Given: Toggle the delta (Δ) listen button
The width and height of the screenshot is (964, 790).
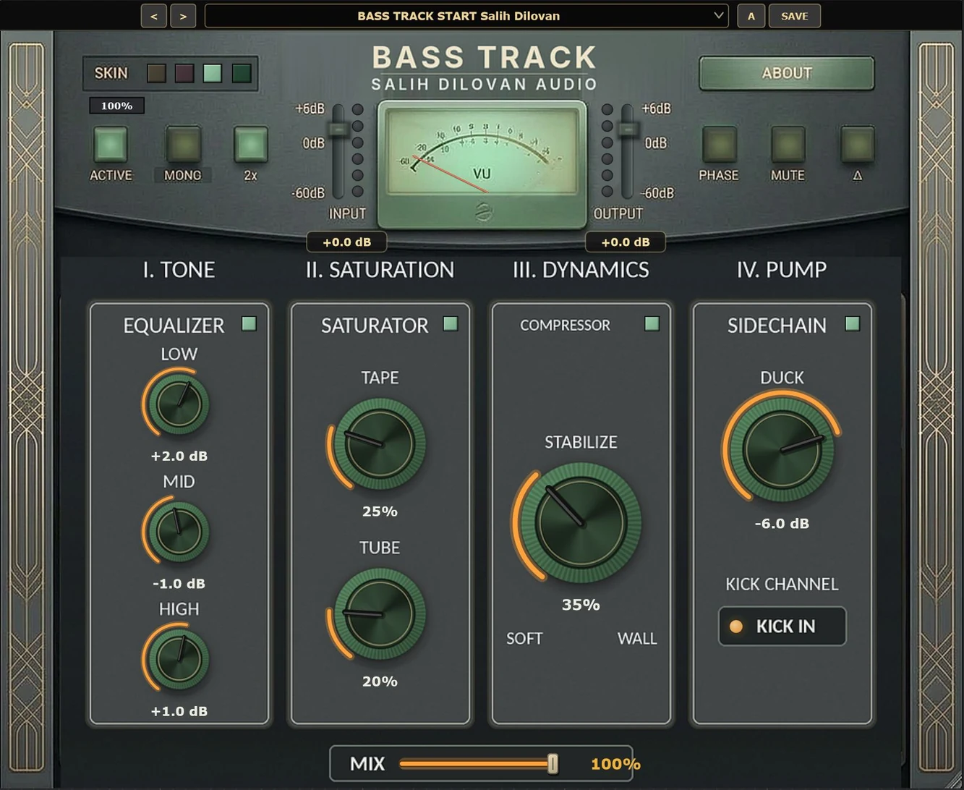Looking at the screenshot, I should pyautogui.click(x=858, y=144).
